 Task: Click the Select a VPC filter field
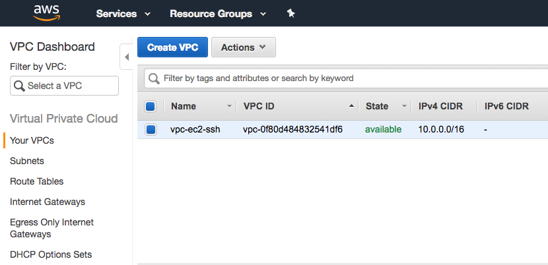[64, 86]
